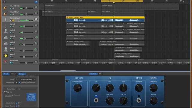
Task: Click the playhead marker on the ruler
Action: 114,3
